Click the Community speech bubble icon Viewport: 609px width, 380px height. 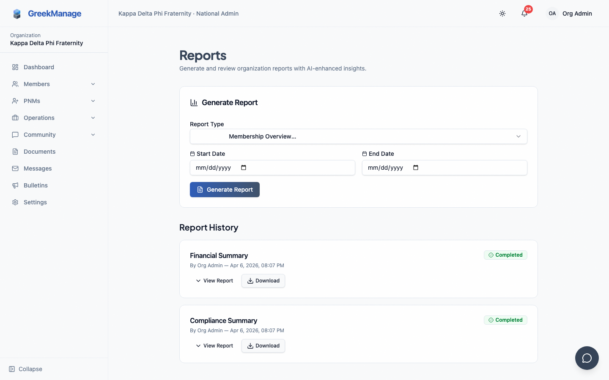point(15,135)
